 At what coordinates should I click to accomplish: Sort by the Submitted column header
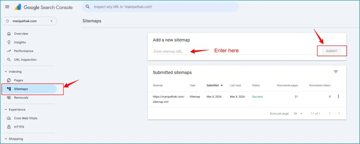coord(213,85)
